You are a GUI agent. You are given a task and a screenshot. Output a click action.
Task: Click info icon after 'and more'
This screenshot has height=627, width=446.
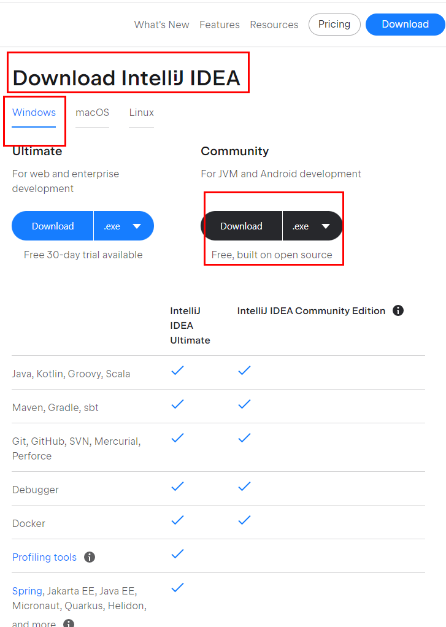pos(69,623)
